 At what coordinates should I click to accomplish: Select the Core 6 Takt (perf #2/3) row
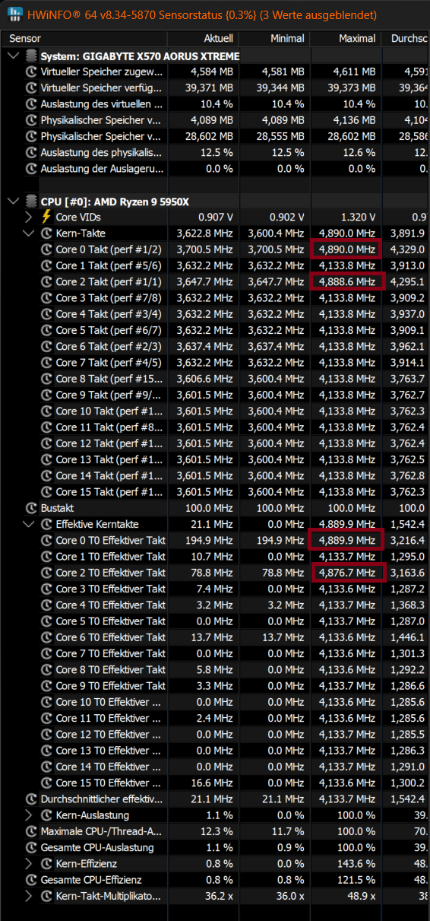tap(215, 346)
